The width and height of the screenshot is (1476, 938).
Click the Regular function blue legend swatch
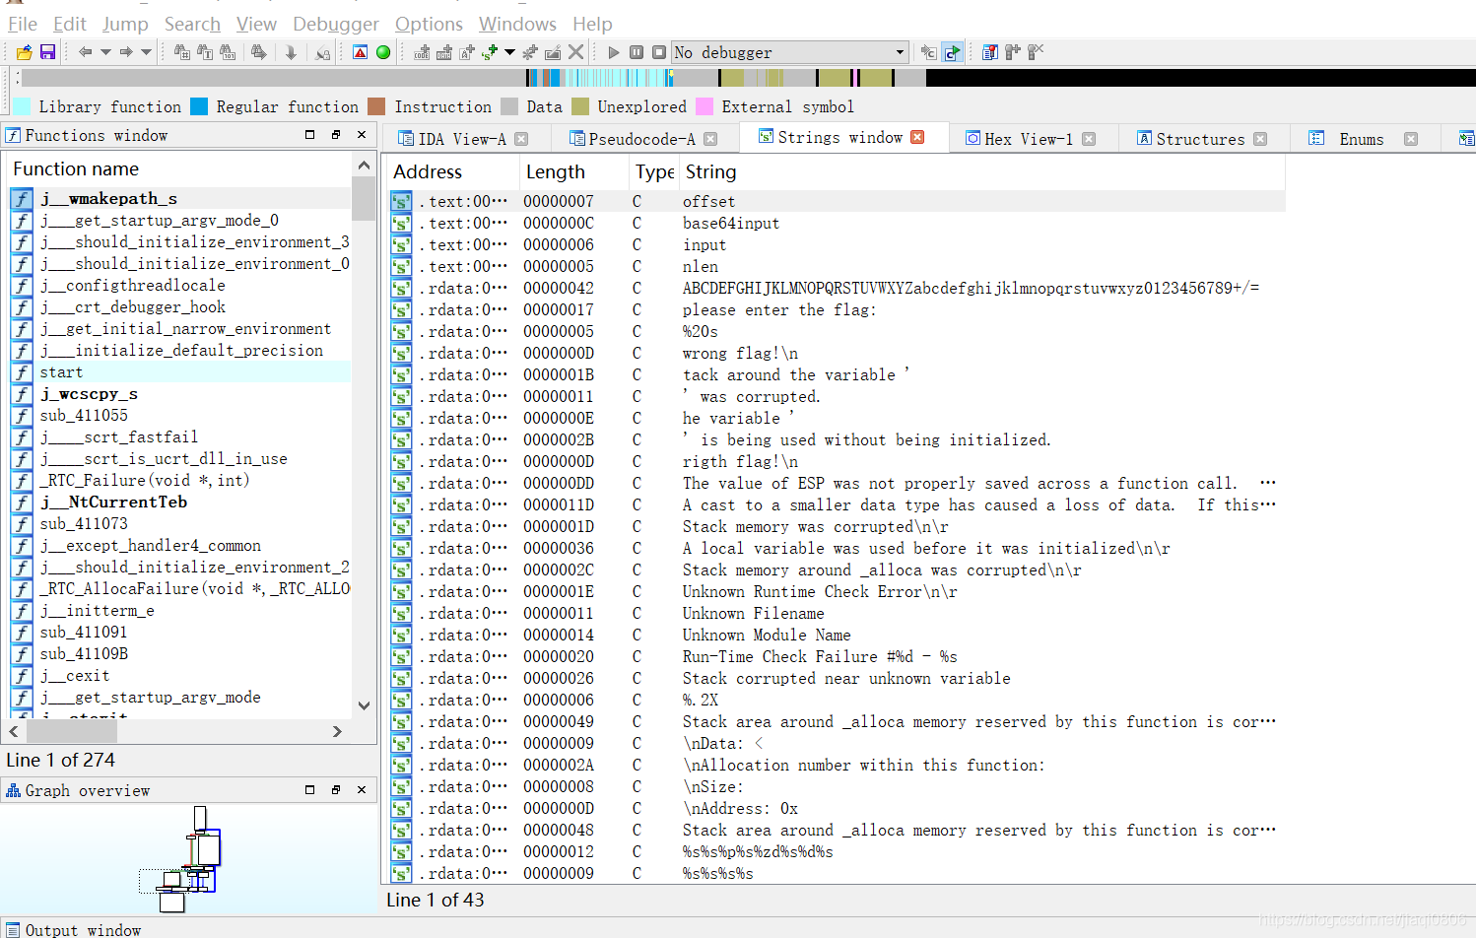(199, 106)
